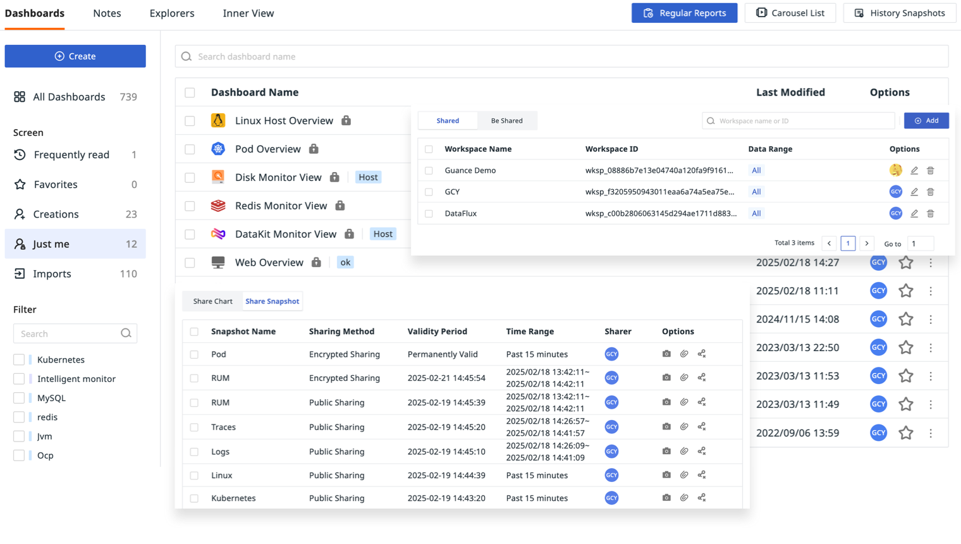The width and height of the screenshot is (961, 544).
Task: Go to previous page in shared workspaces
Action: click(x=829, y=244)
